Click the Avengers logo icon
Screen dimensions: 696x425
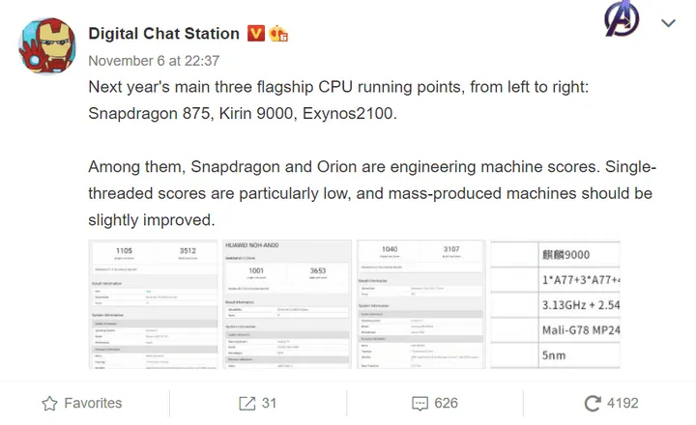pos(623,21)
